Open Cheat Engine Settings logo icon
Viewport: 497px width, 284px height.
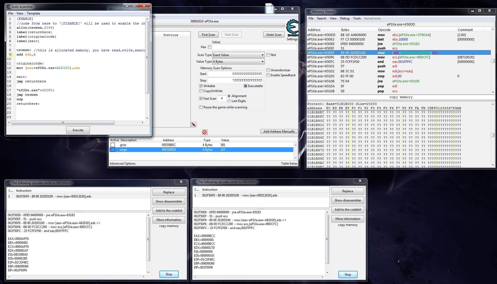292,28
